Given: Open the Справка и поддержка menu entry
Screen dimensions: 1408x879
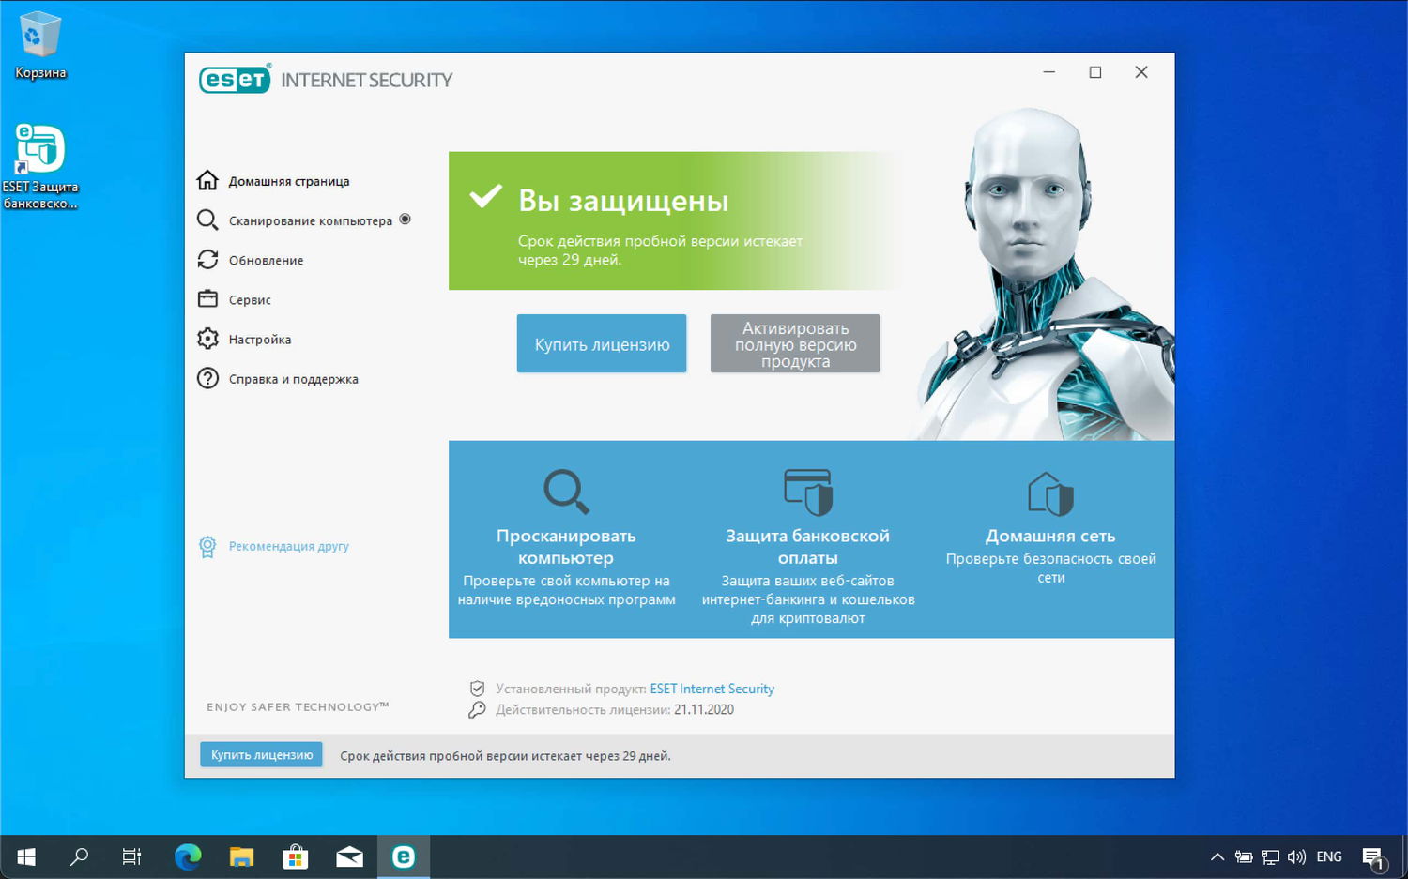Looking at the screenshot, I should [293, 378].
